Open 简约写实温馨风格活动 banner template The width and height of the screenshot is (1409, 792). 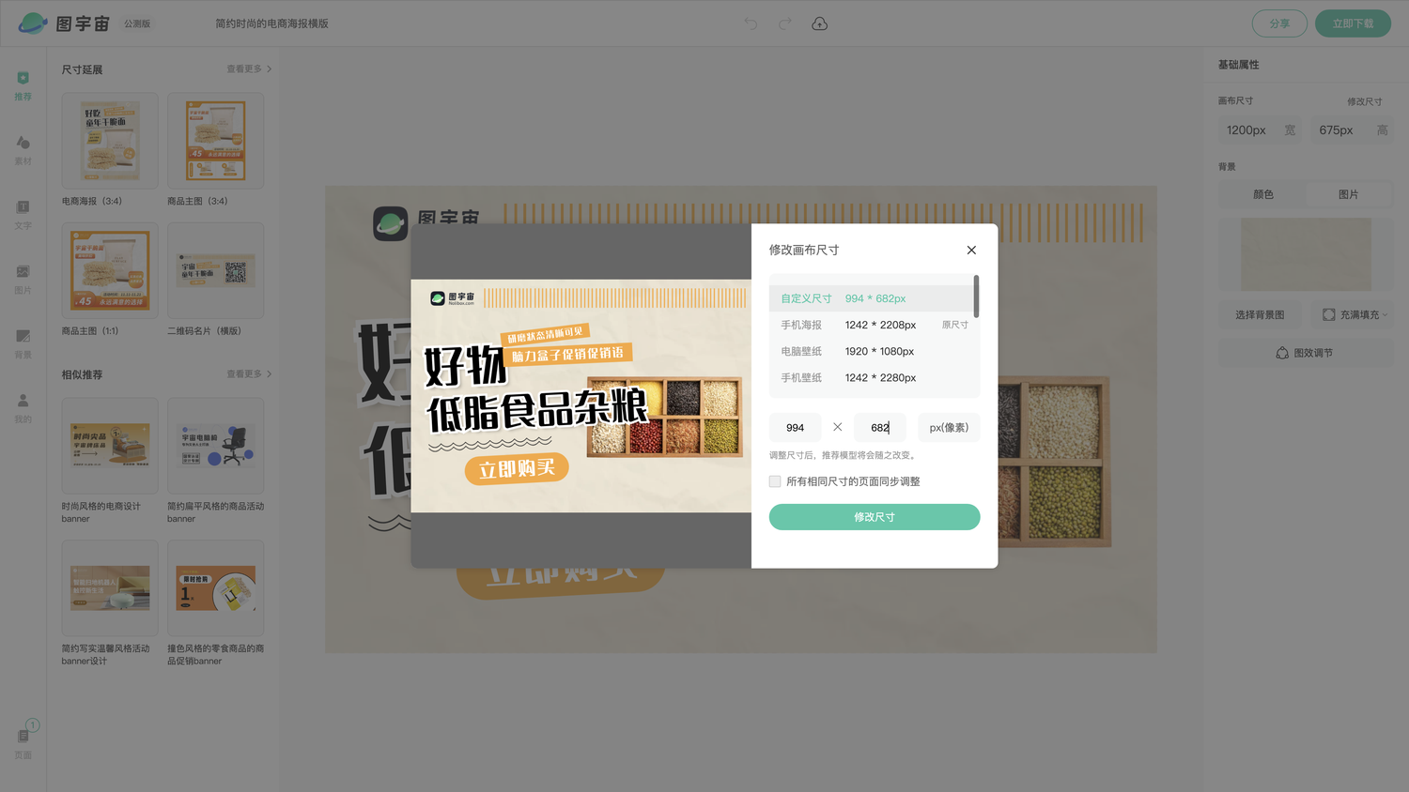point(110,588)
